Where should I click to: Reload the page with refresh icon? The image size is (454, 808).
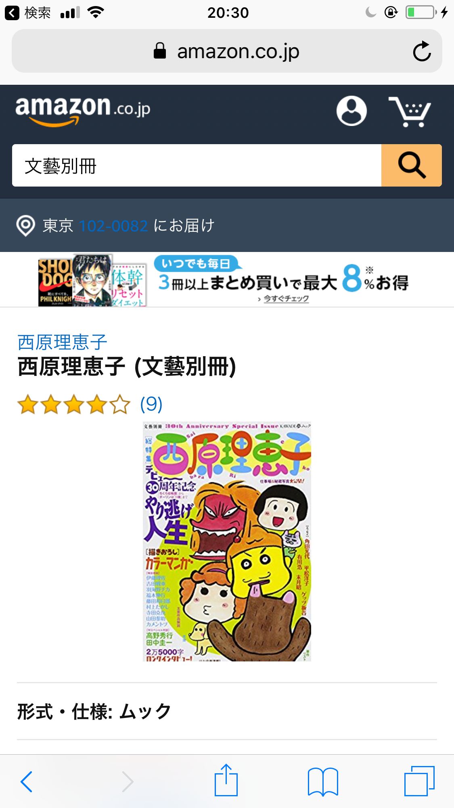[422, 51]
